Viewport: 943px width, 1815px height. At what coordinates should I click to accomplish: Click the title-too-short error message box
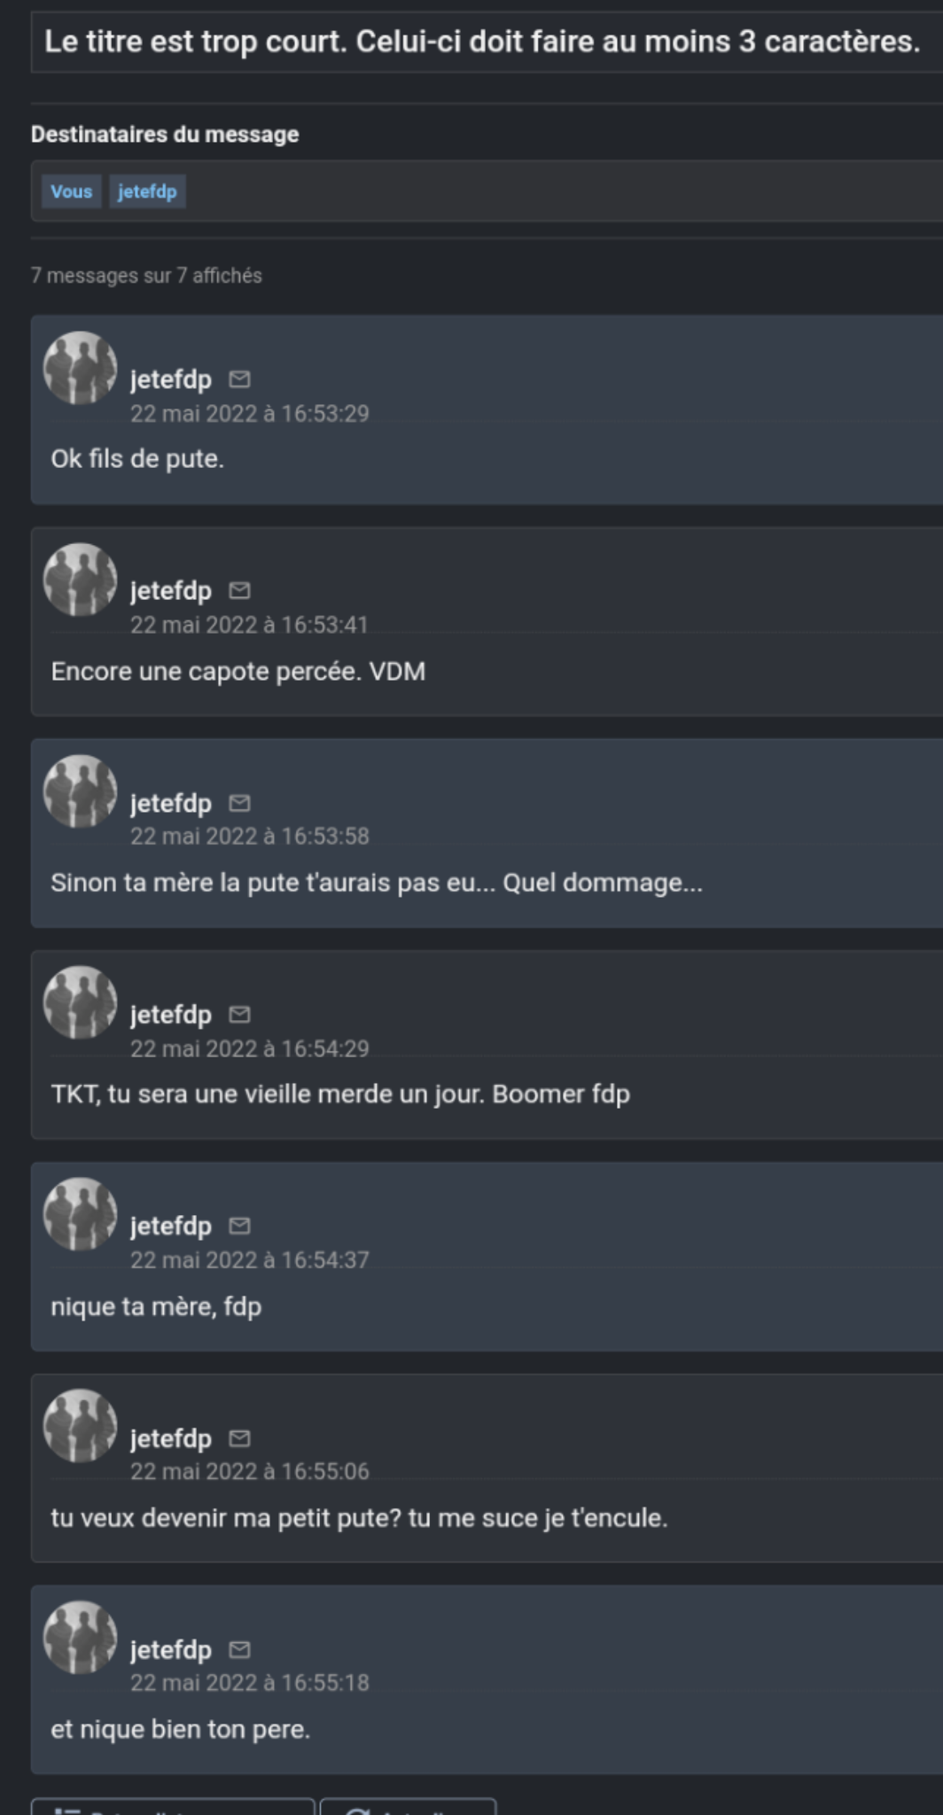[483, 42]
